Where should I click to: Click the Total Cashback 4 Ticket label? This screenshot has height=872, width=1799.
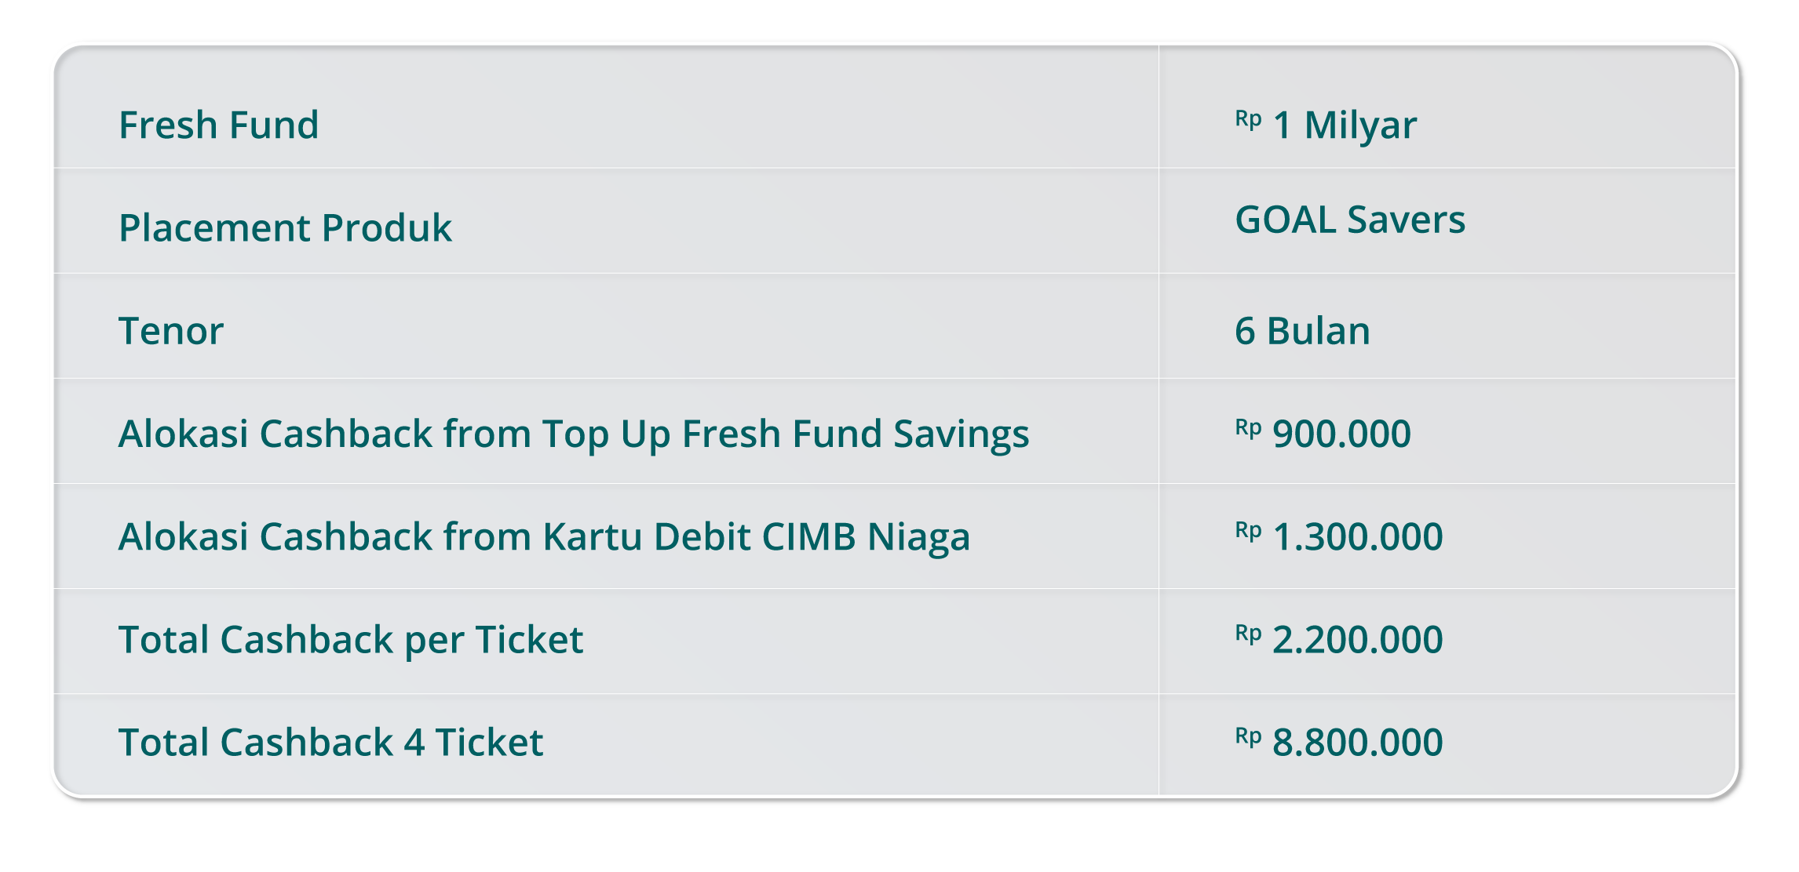point(330,742)
